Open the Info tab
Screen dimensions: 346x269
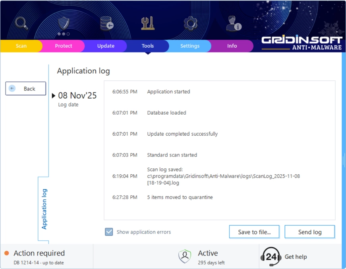coord(232,46)
